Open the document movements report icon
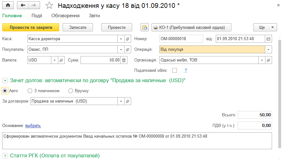The height and width of the screenshot is (163, 283). [145, 28]
